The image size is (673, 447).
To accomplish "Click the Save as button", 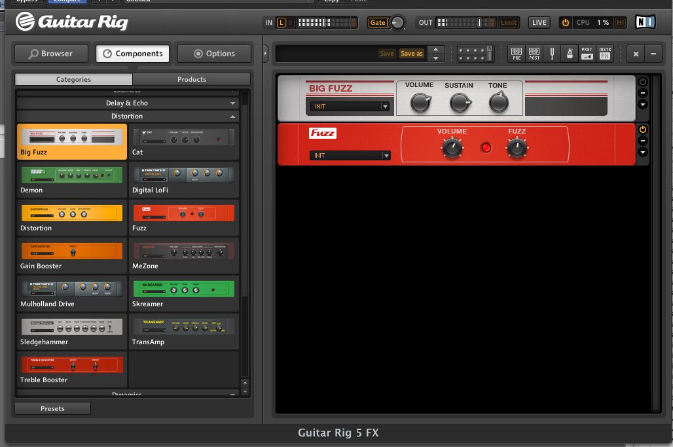I will 412,54.
